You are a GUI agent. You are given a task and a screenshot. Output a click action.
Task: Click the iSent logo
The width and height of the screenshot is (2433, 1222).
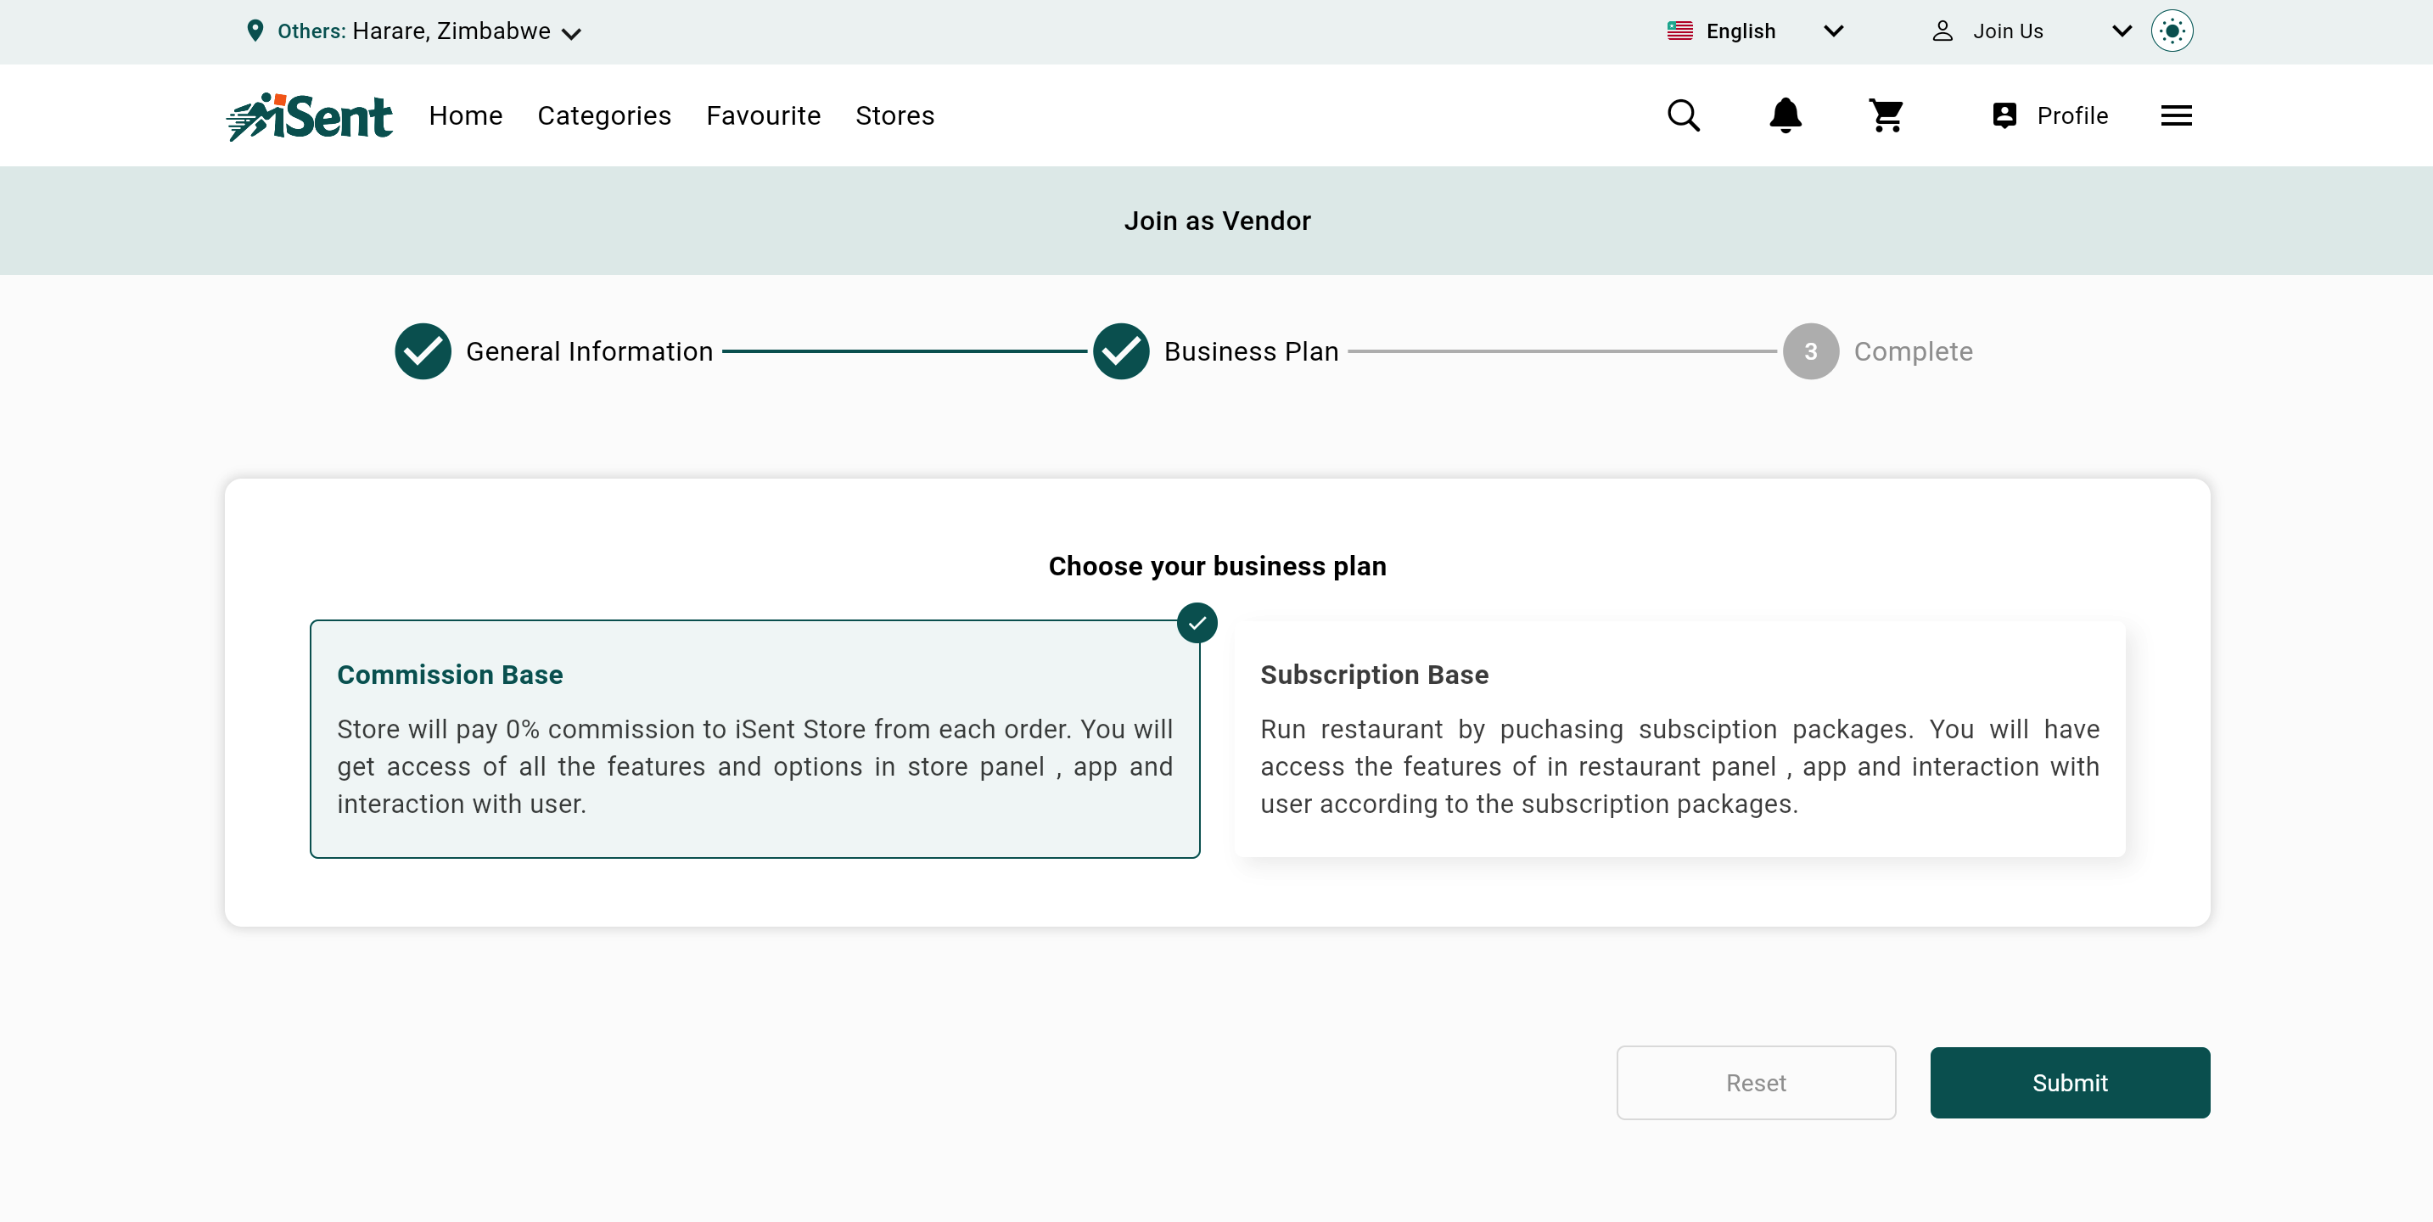(310, 116)
